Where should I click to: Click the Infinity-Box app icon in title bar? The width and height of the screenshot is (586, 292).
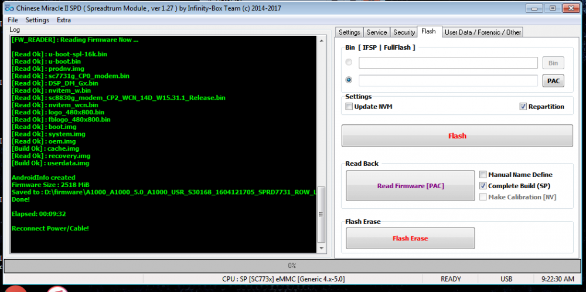tap(9, 8)
